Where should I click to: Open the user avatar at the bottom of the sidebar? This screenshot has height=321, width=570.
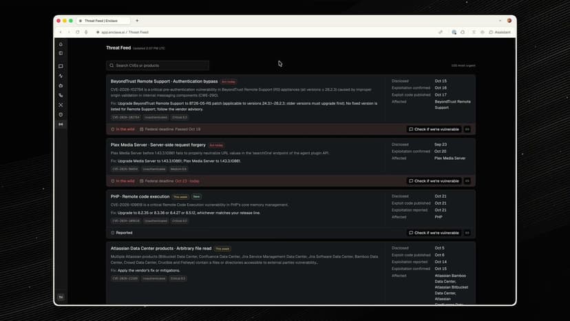tap(61, 297)
